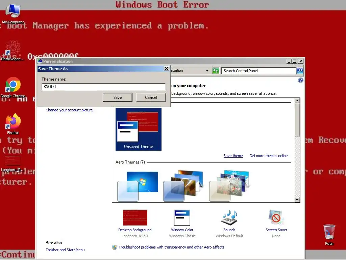Click the green refresh button in address bar
The height and width of the screenshot is (260, 346).
click(216, 71)
